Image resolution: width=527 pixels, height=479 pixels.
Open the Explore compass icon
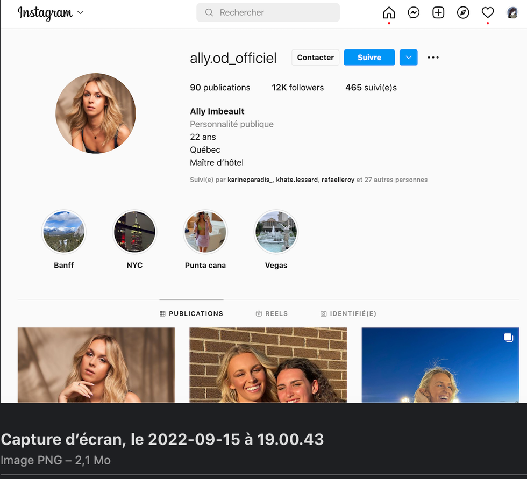pyautogui.click(x=463, y=13)
